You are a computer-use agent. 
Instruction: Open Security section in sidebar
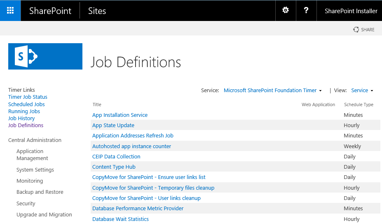coord(26,204)
